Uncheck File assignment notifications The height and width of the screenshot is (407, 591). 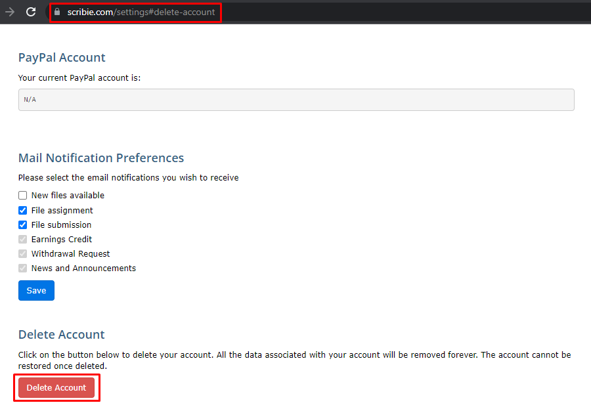22,210
